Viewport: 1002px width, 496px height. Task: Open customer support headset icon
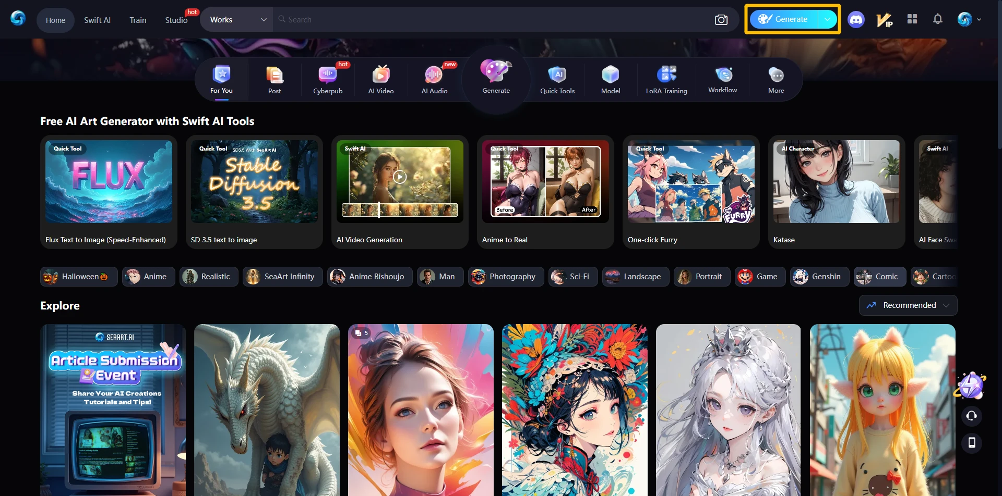point(972,416)
